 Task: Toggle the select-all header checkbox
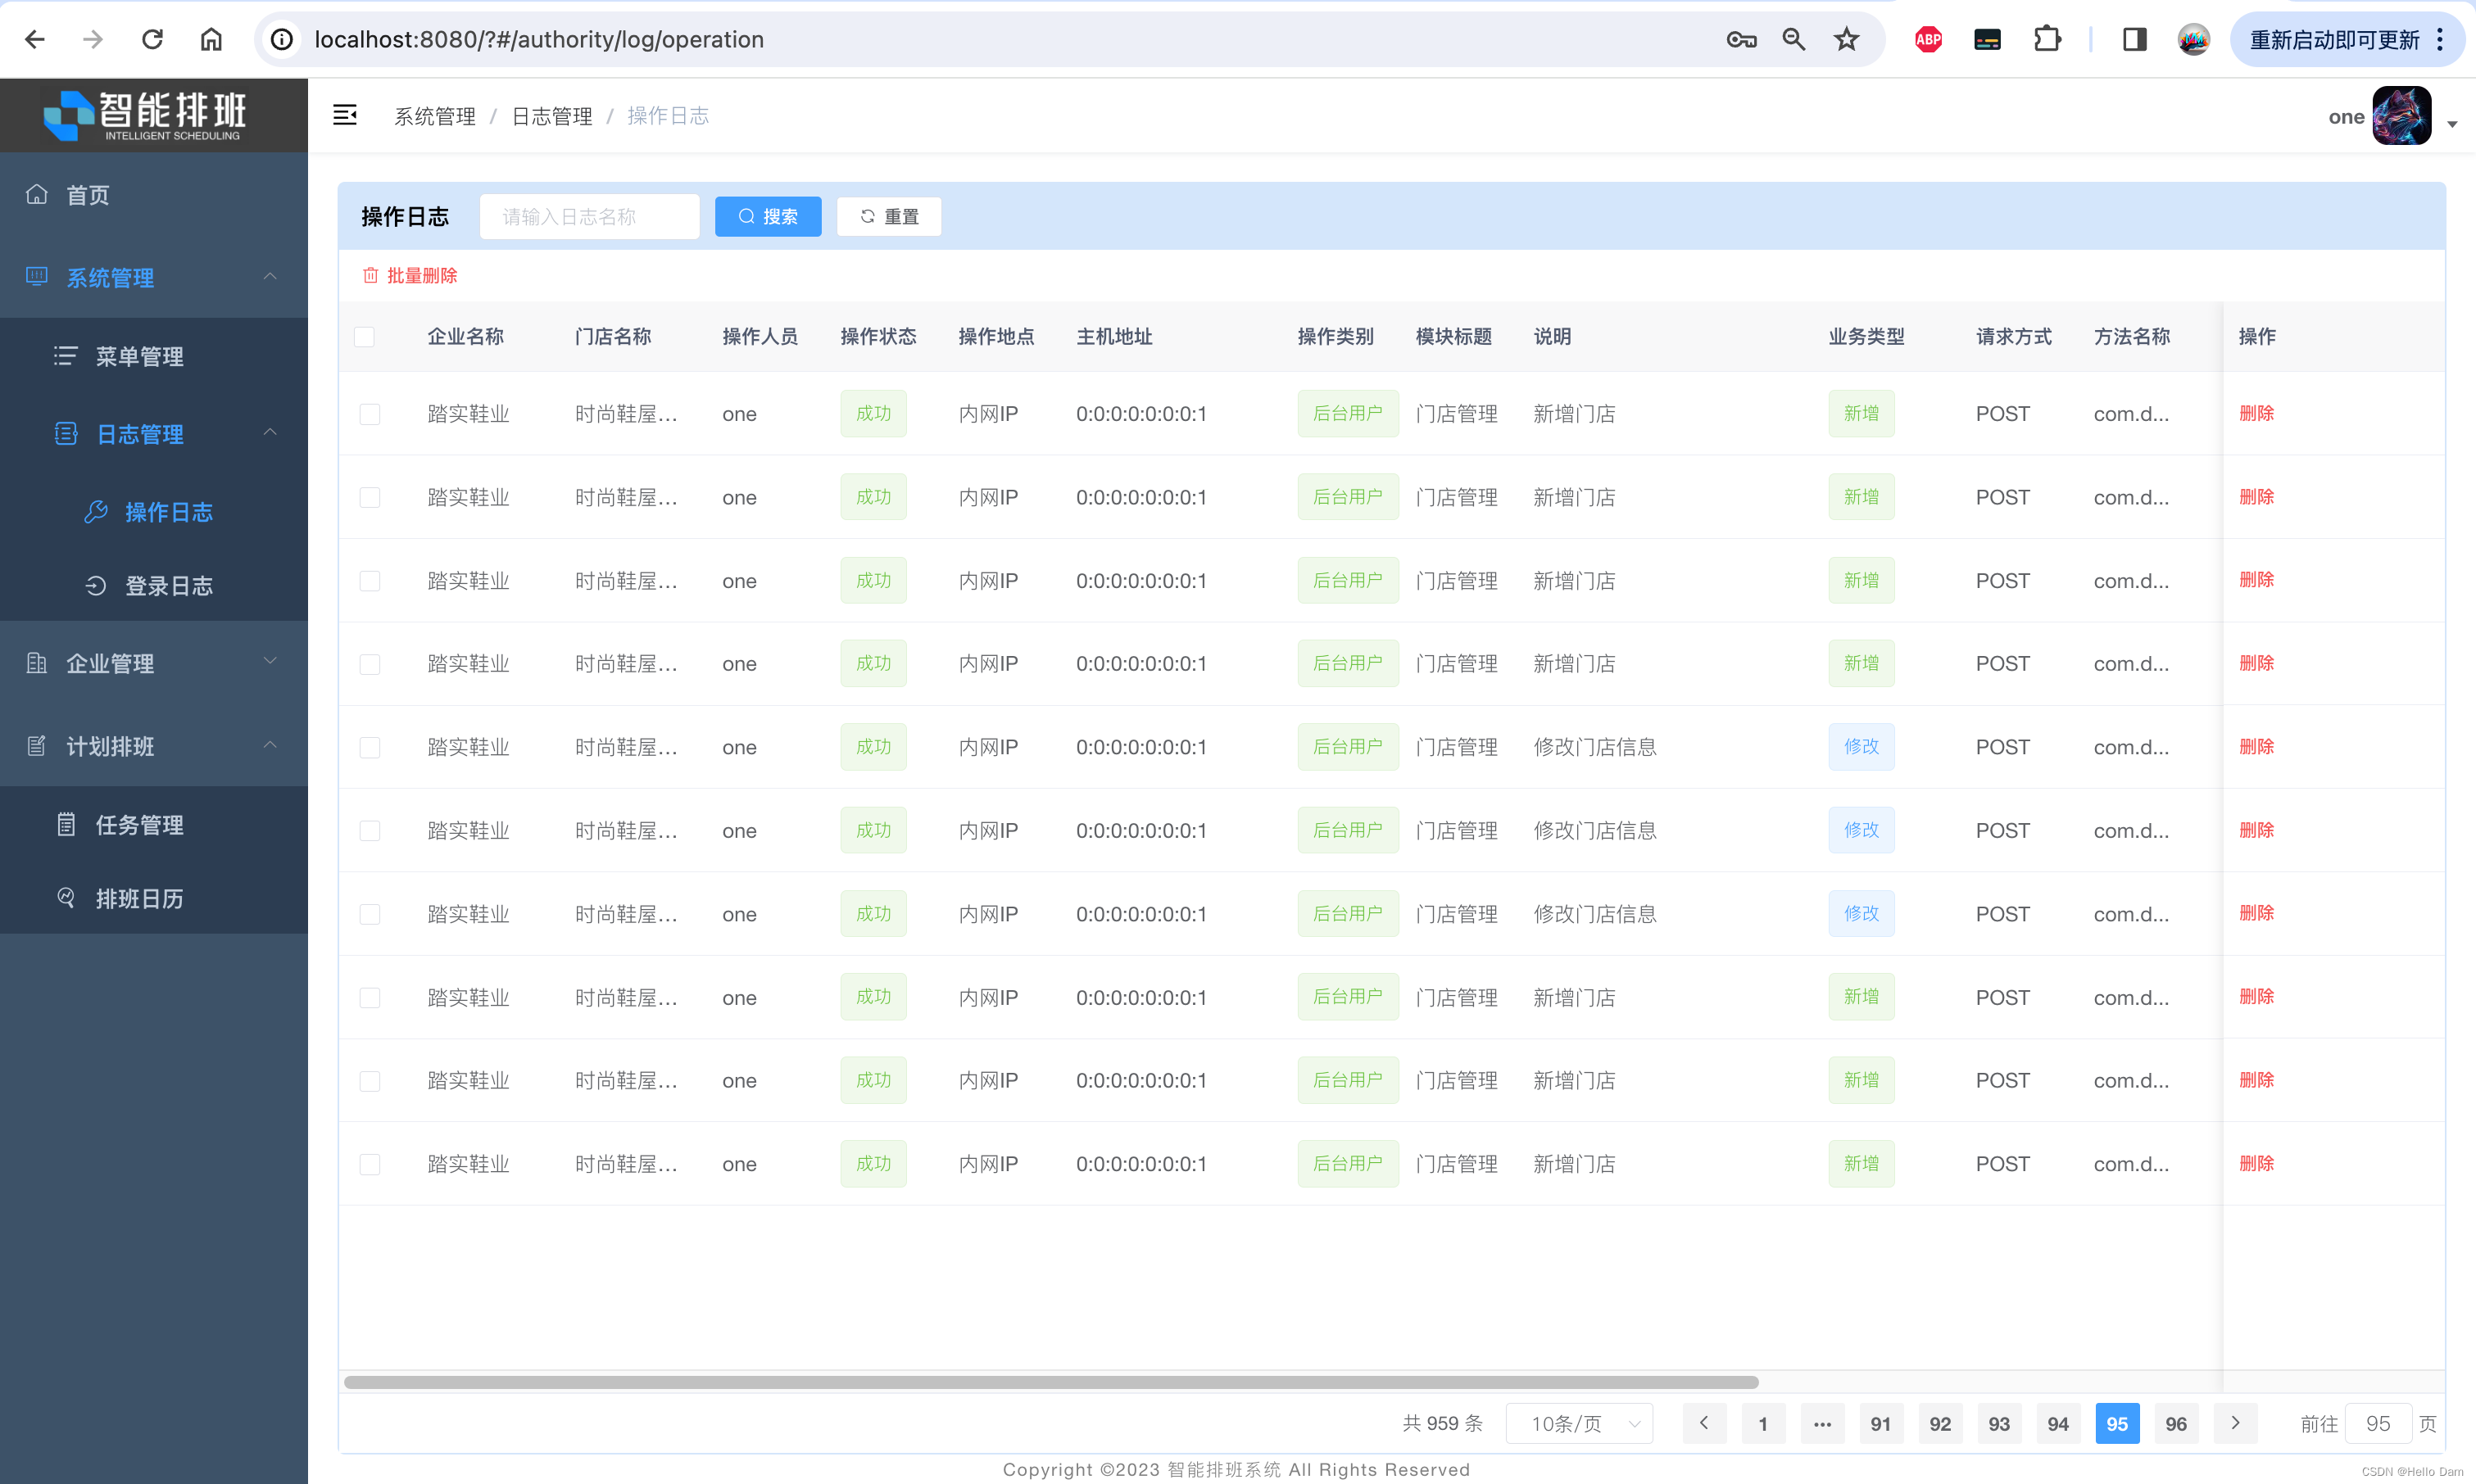(x=364, y=337)
